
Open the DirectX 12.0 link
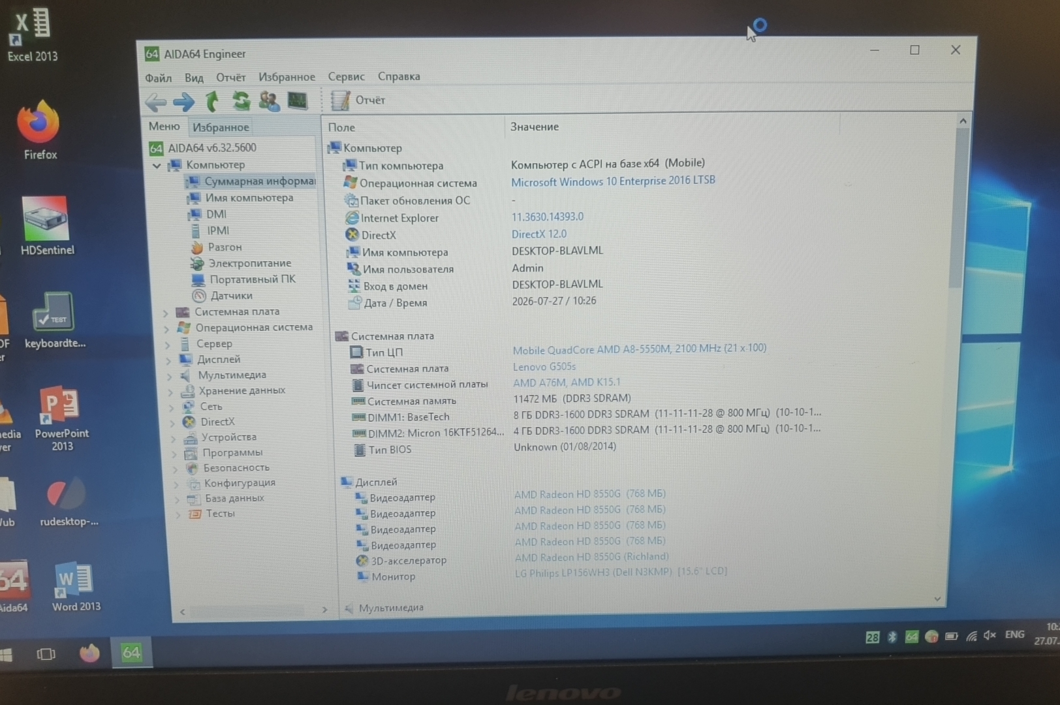(539, 234)
